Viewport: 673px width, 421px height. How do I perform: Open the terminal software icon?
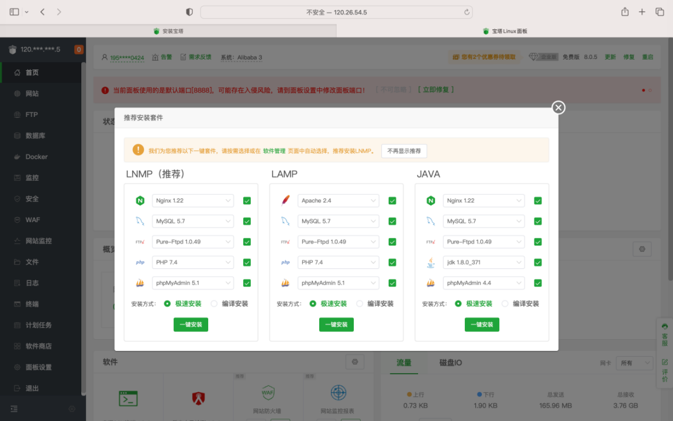pyautogui.click(x=128, y=398)
